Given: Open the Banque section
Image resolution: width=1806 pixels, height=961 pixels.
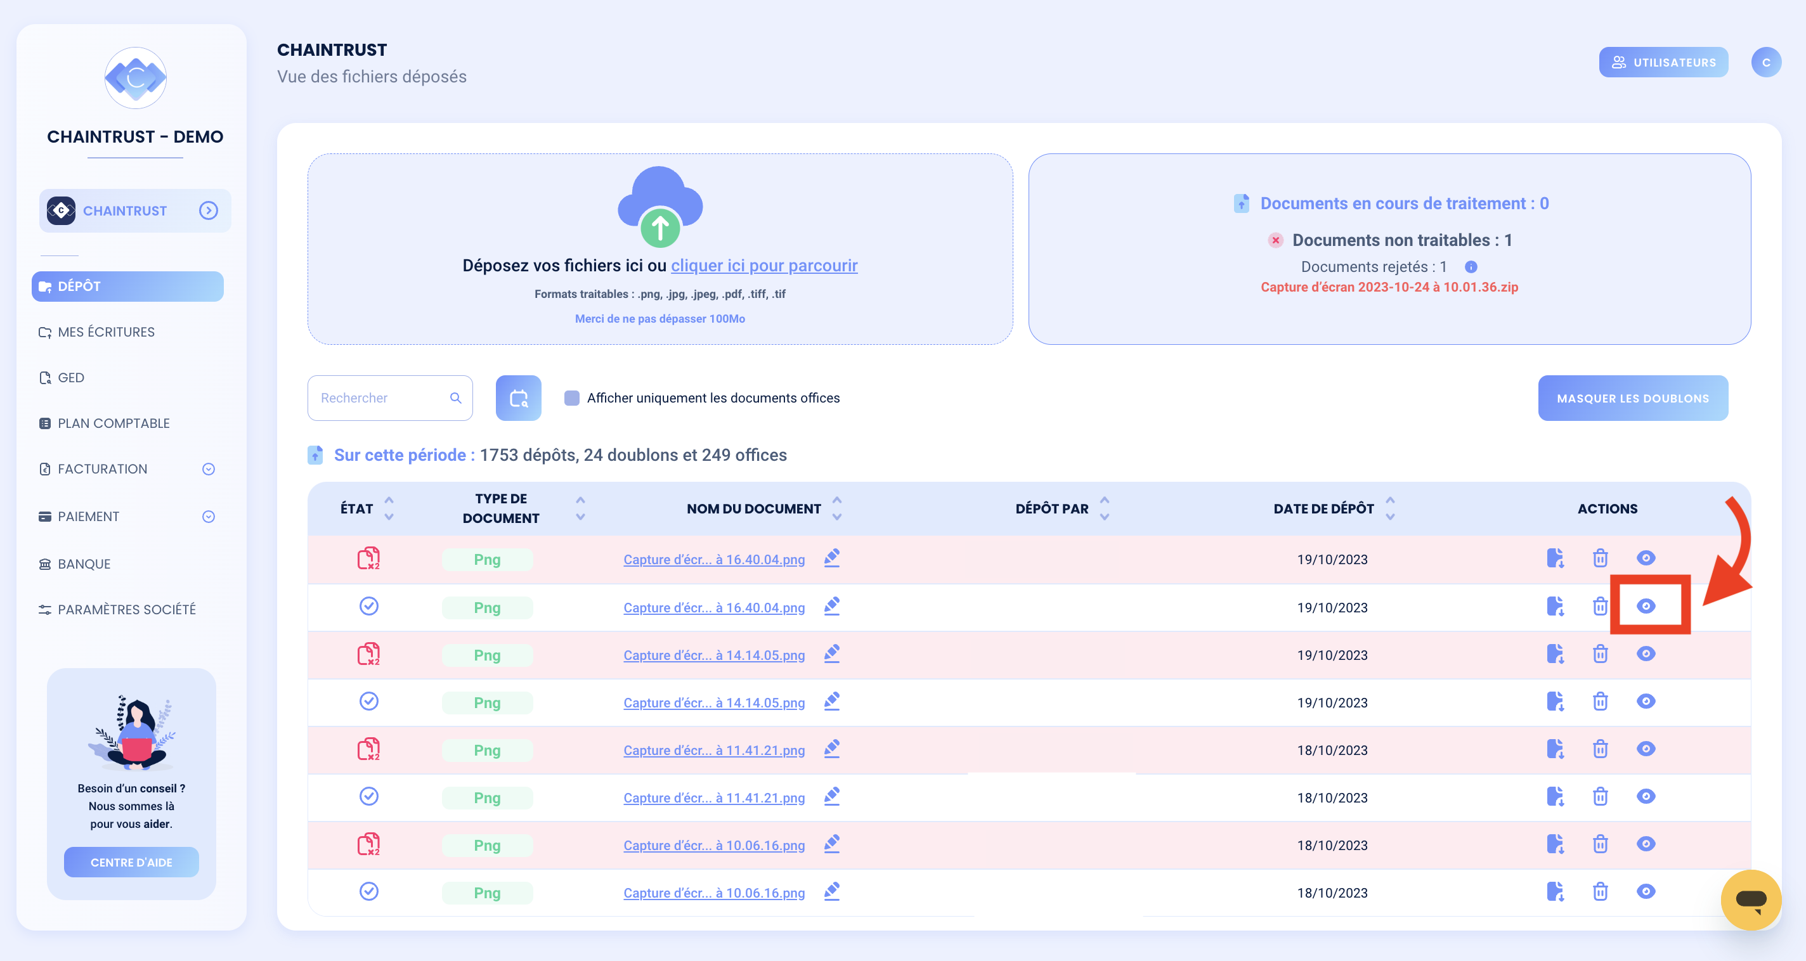Looking at the screenshot, I should pyautogui.click(x=75, y=564).
